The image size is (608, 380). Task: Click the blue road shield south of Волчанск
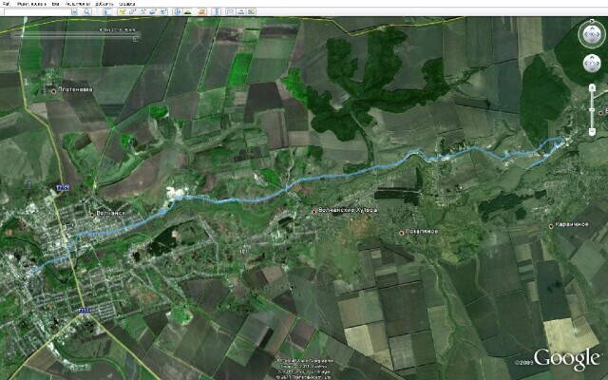coord(85,311)
